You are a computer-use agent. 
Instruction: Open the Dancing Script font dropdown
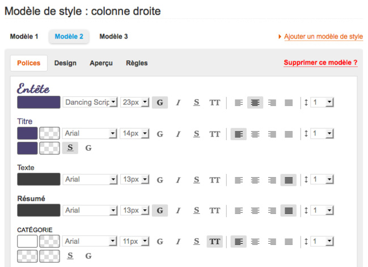click(90, 103)
